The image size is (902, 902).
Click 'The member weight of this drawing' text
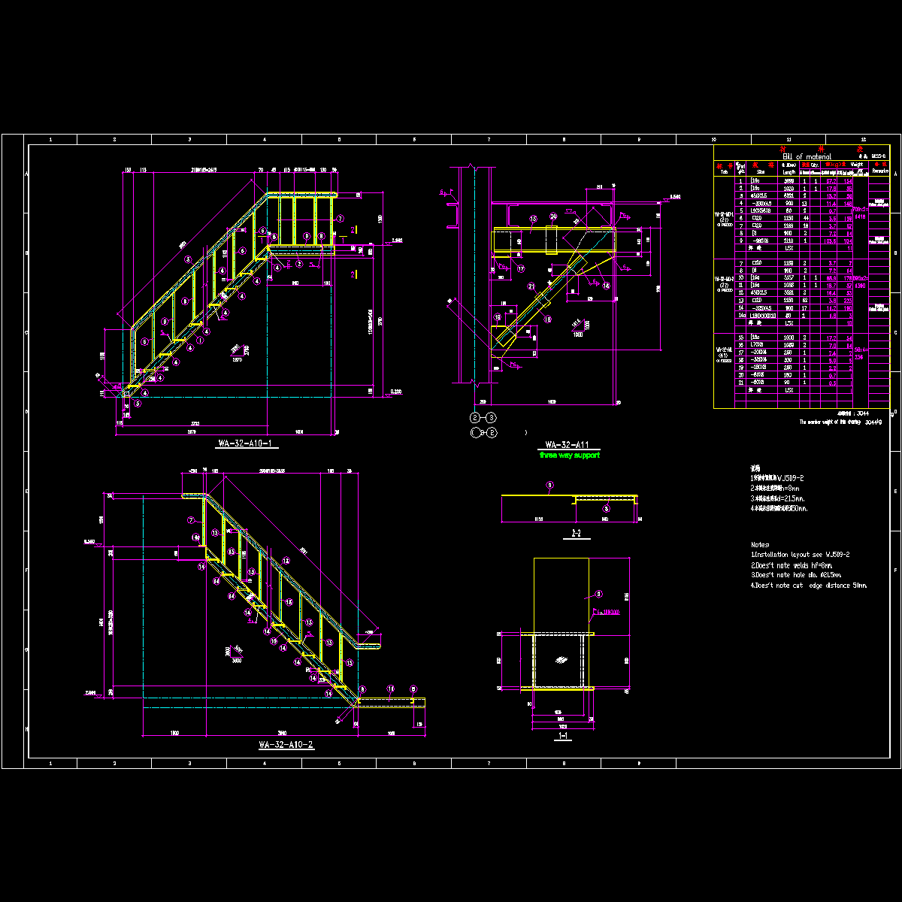[831, 422]
